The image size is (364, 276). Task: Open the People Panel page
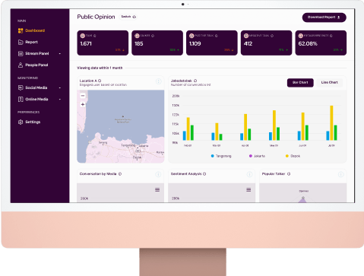(33, 65)
